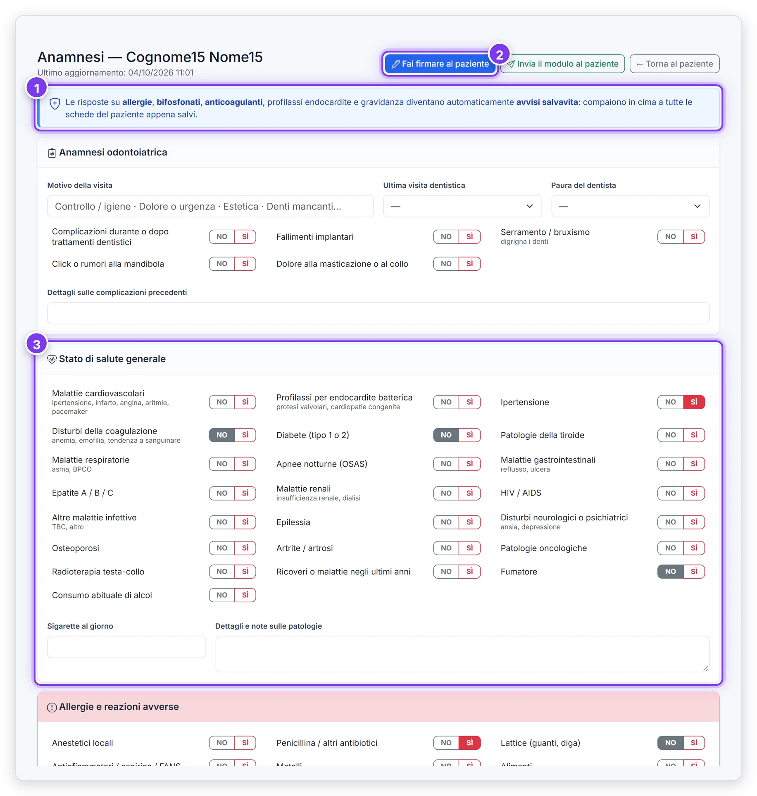Set Click o rumori alla mandibola to SÌ
The width and height of the screenshot is (757, 796).
click(245, 263)
